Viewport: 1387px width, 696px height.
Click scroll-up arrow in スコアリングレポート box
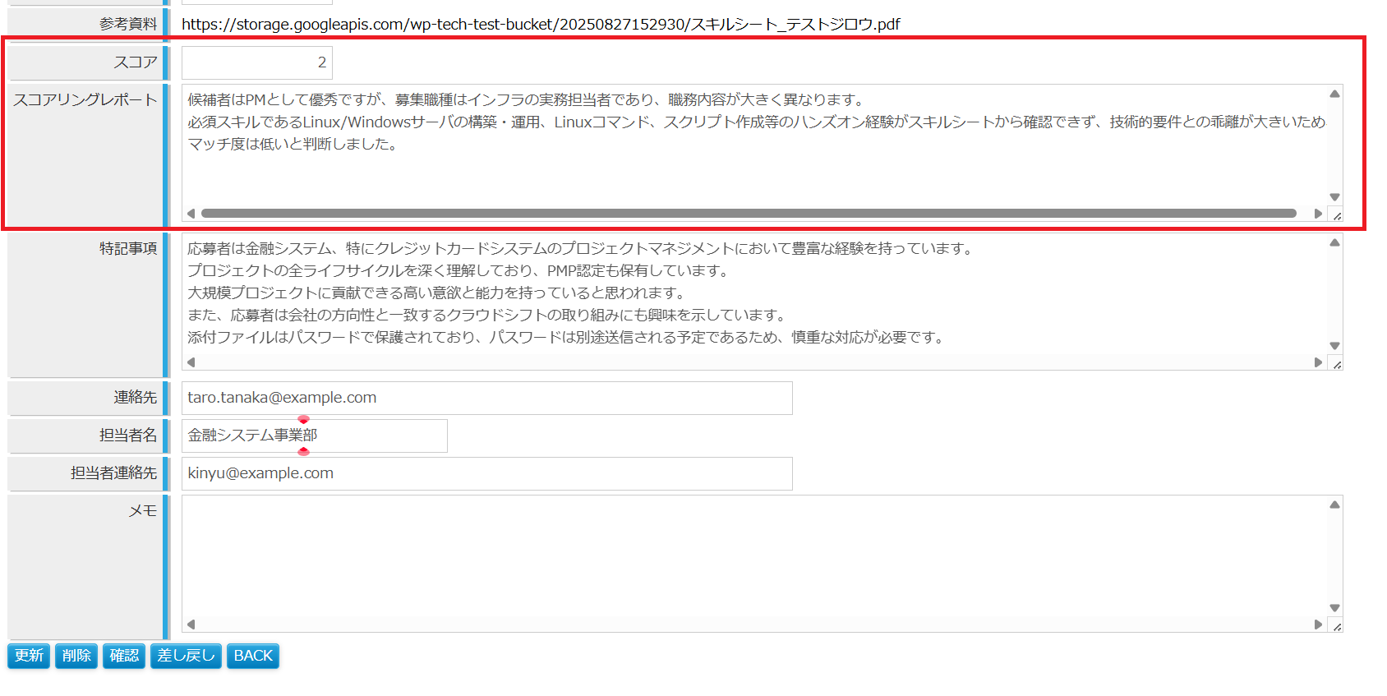tap(1334, 94)
